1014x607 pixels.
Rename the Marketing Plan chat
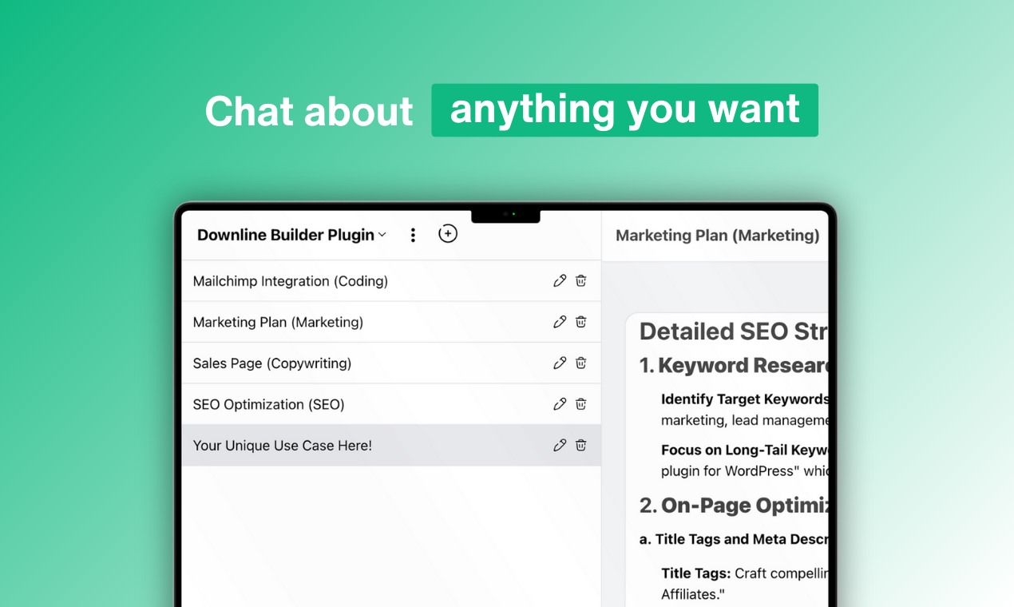click(x=560, y=322)
